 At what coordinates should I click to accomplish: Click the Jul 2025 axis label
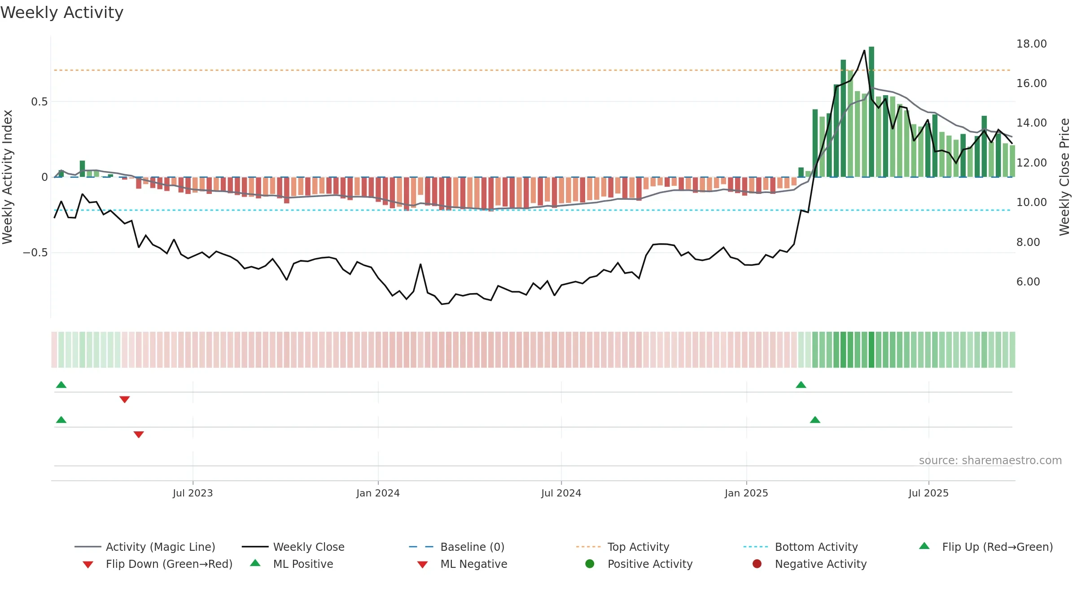(929, 493)
